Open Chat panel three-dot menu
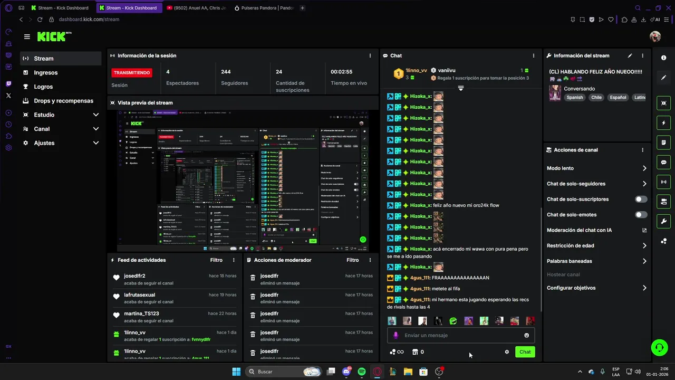This screenshot has height=380, width=675. (x=533, y=55)
